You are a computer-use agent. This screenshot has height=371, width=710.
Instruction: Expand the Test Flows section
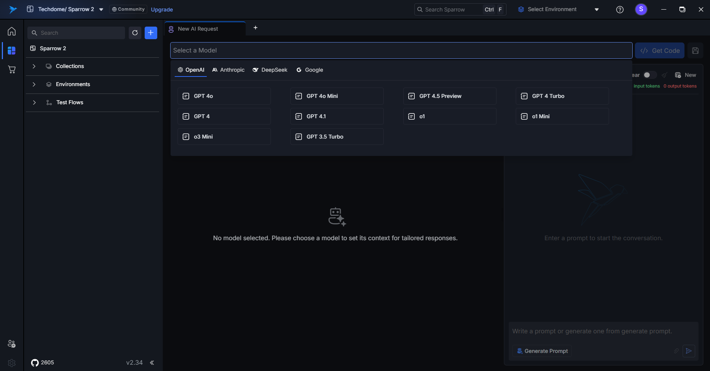pos(34,102)
